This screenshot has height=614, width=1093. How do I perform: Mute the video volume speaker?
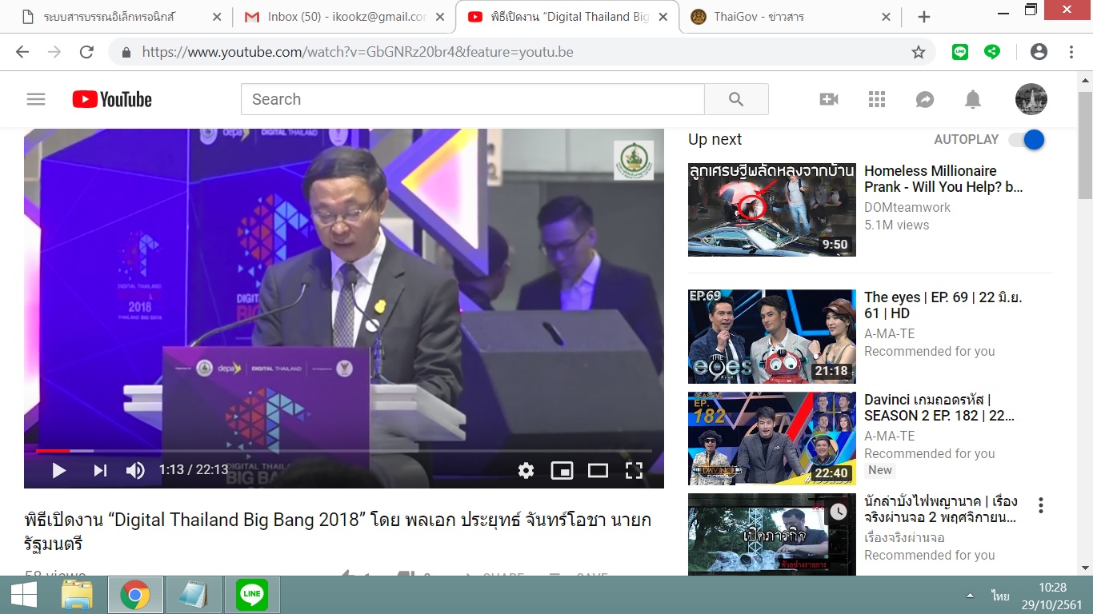(x=135, y=470)
